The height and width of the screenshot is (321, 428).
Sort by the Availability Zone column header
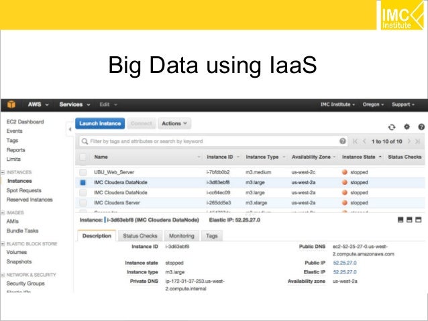coord(311,157)
